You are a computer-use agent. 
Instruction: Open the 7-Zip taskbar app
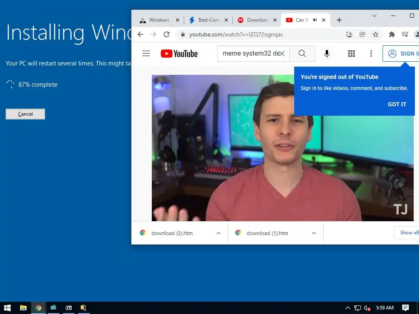[69, 308]
